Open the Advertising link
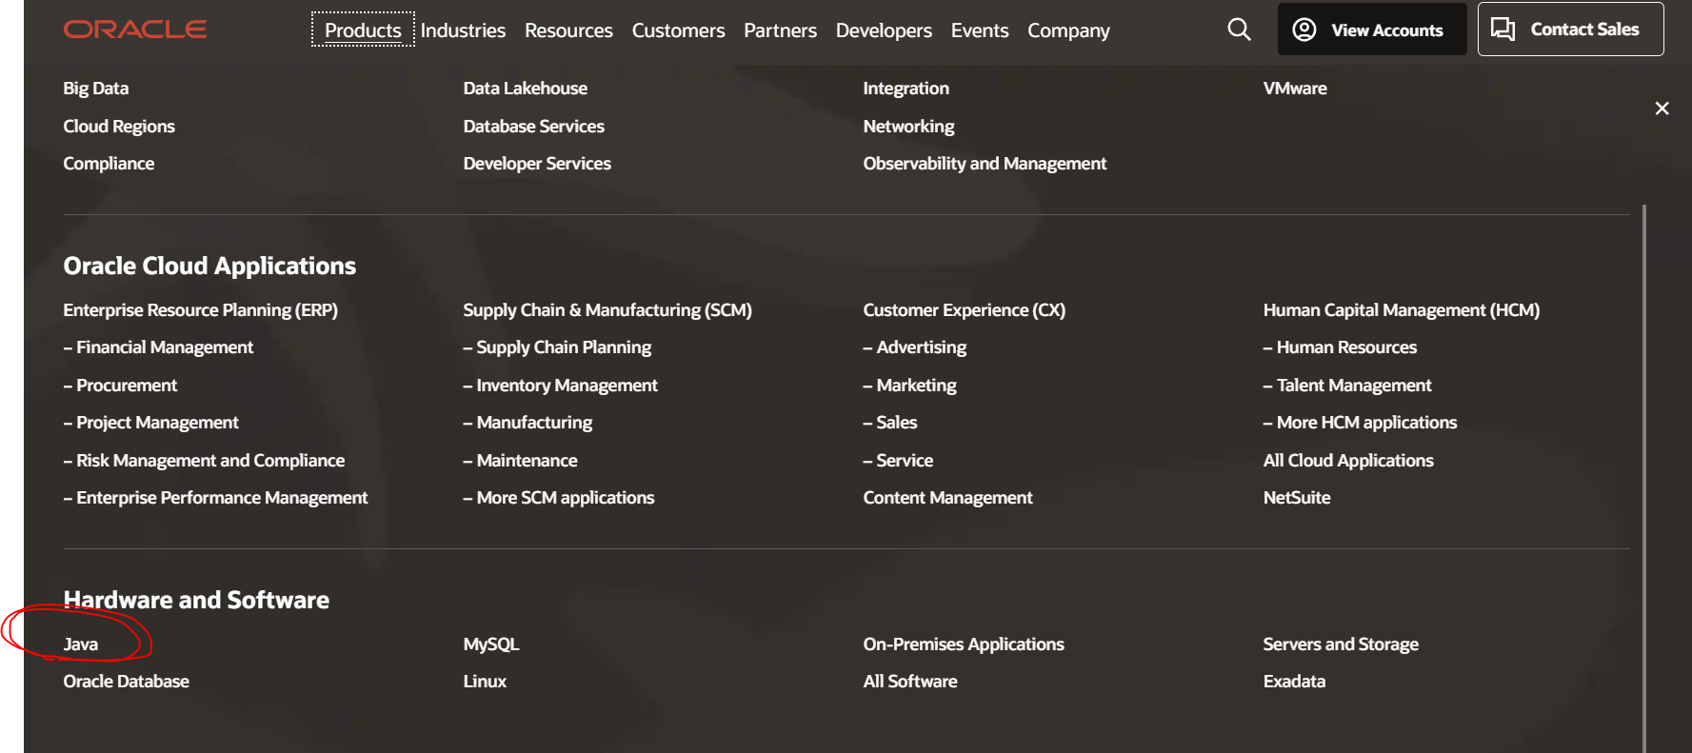This screenshot has width=1692, height=753. pyautogui.click(x=914, y=347)
